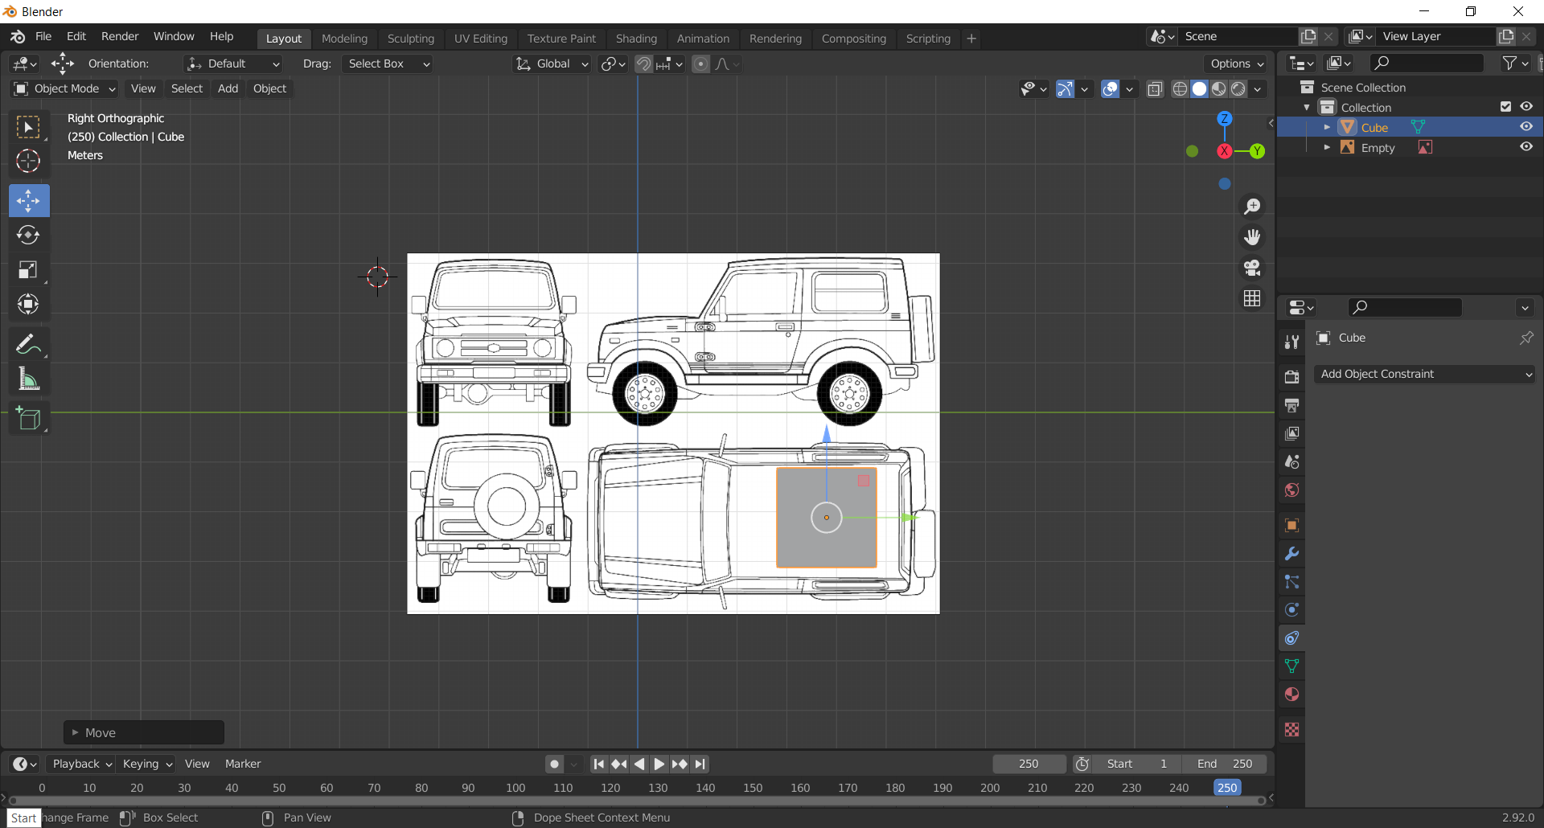Viewport: 1544px width, 828px height.
Task: Open the Object Mode dropdown
Action: 65,88
